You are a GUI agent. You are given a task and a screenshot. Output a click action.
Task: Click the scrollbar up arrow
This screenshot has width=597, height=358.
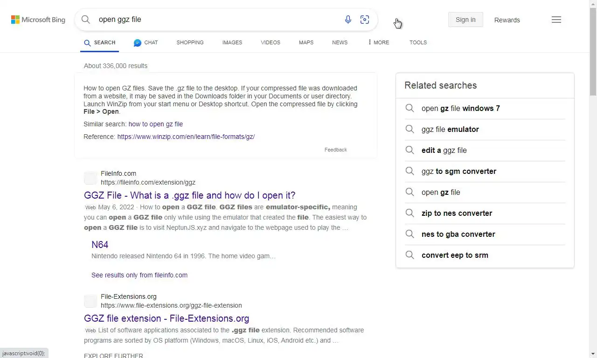[x=593, y=4]
